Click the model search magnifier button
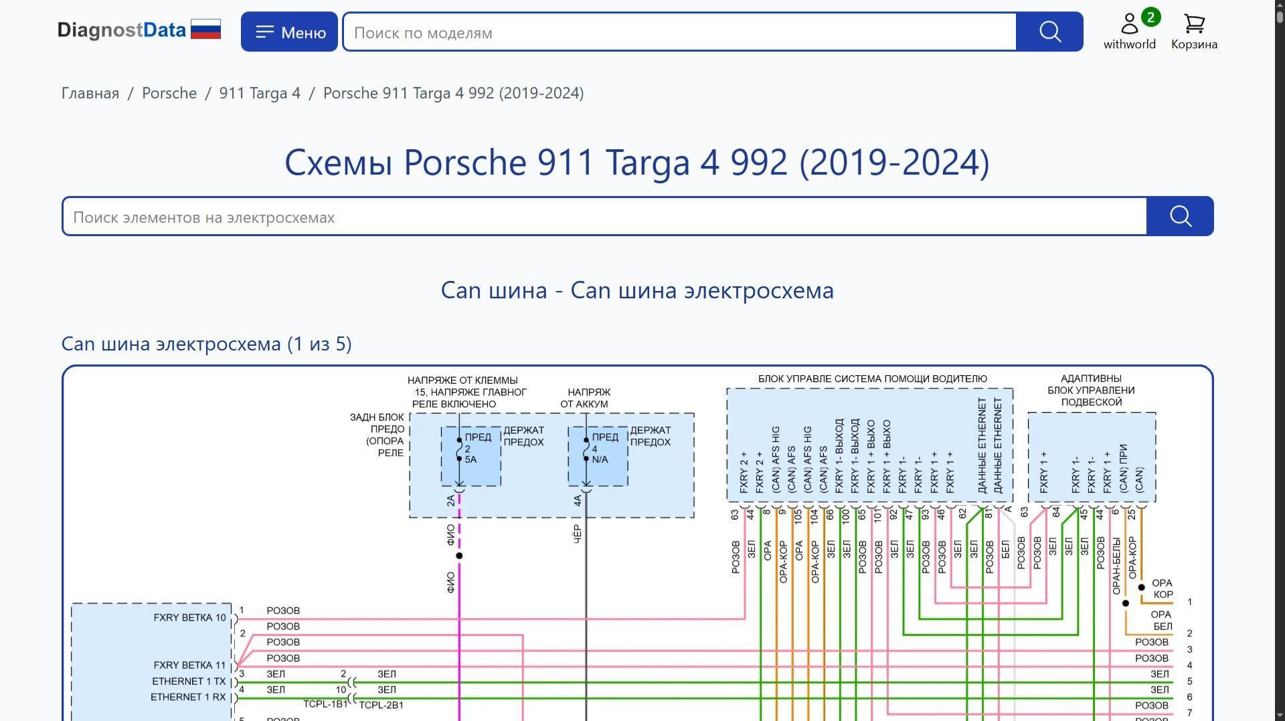 click(1049, 31)
